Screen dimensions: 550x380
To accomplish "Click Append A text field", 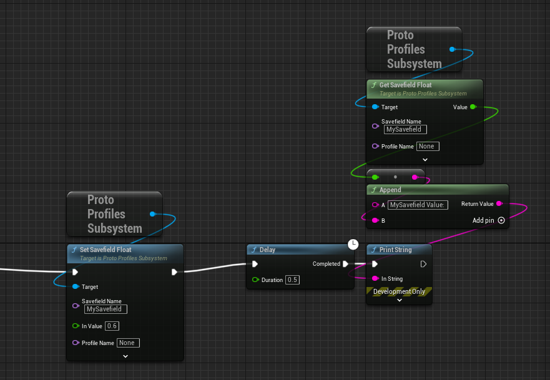I will coord(418,205).
